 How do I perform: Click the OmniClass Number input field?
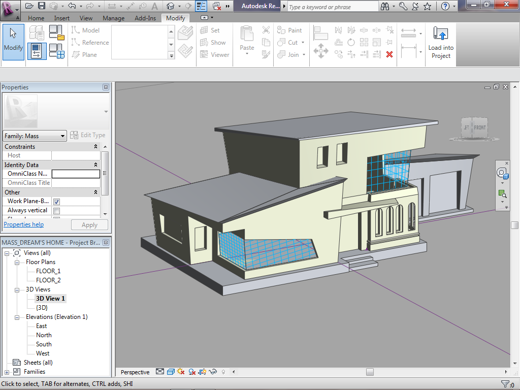click(x=76, y=174)
